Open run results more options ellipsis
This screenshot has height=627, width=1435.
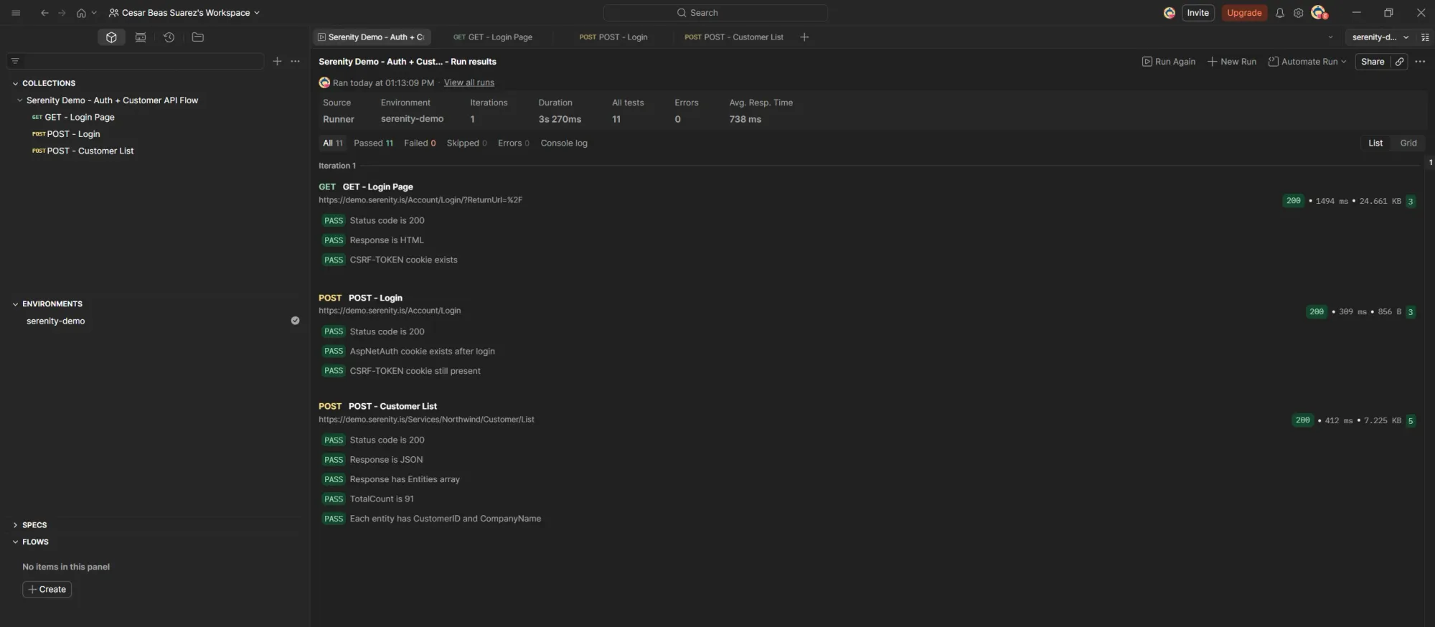click(x=1419, y=62)
